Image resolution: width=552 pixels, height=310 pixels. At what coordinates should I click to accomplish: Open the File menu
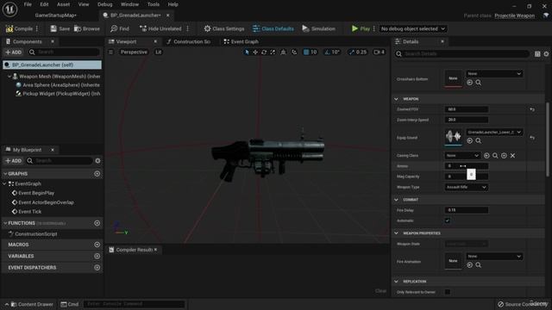pos(28,4)
